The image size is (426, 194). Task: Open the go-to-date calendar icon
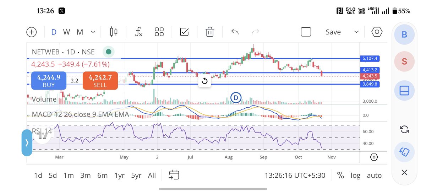coord(174,175)
